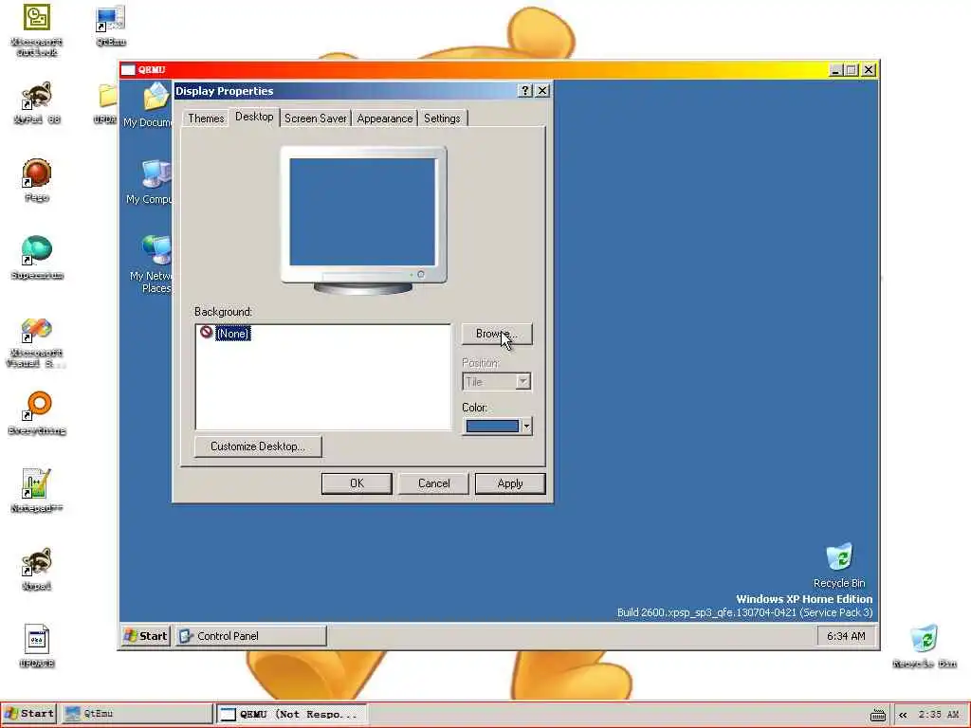Open the raccoon icon labeled with 98

click(x=37, y=97)
